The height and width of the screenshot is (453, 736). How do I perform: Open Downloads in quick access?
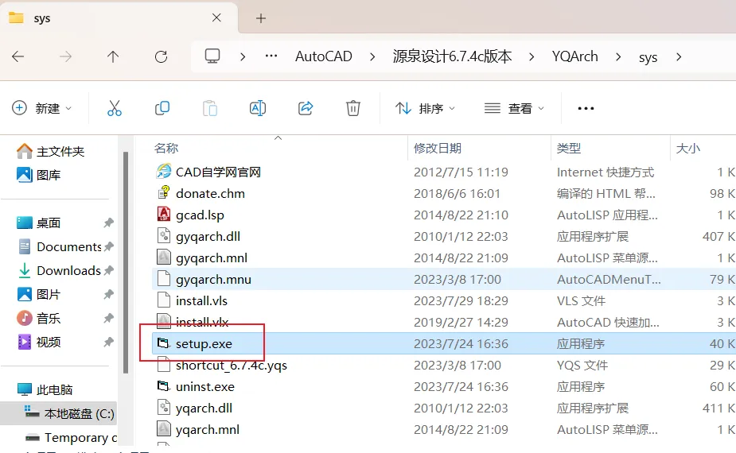59,270
